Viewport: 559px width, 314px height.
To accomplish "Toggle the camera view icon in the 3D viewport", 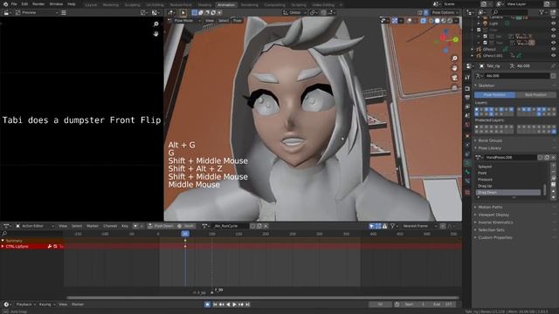I will [454, 78].
